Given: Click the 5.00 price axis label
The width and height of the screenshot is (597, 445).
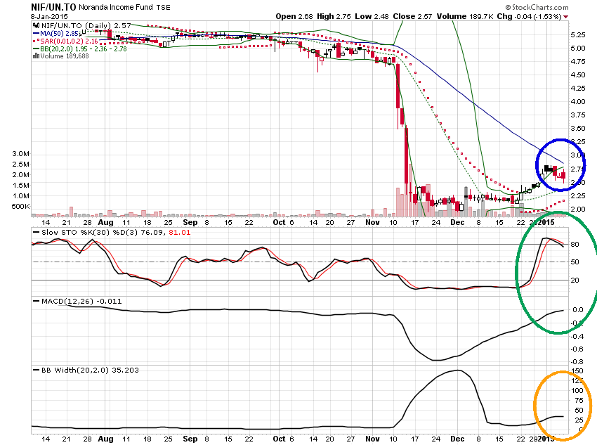Looking at the screenshot, I should click(x=578, y=48).
